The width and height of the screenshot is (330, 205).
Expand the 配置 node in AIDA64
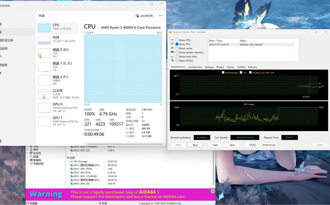[28, 157]
